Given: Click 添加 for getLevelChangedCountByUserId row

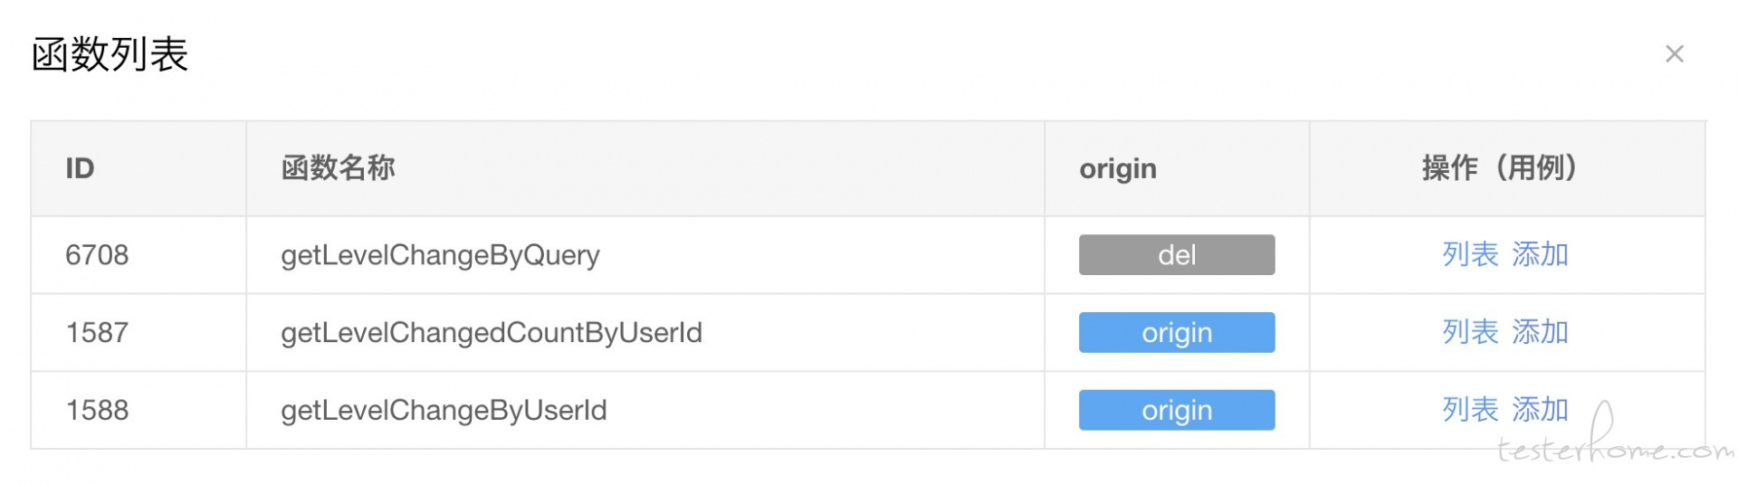Looking at the screenshot, I should pyautogui.click(x=1540, y=332).
